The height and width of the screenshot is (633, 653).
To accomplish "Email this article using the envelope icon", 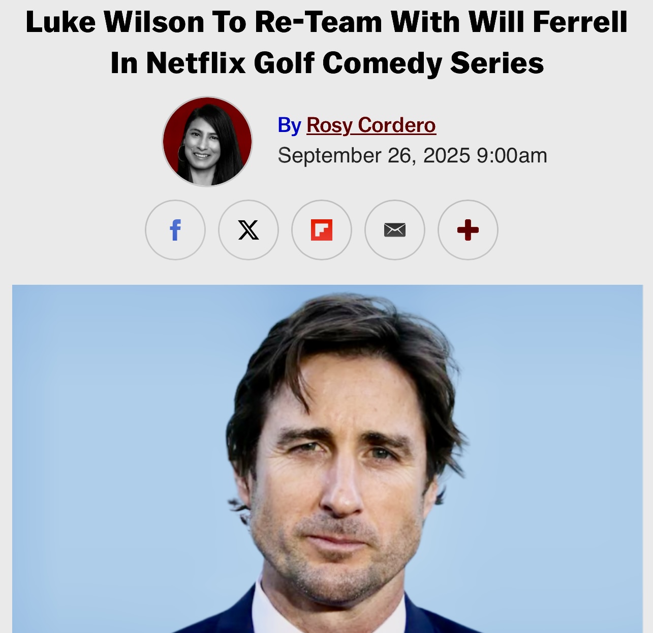I will coord(395,230).
